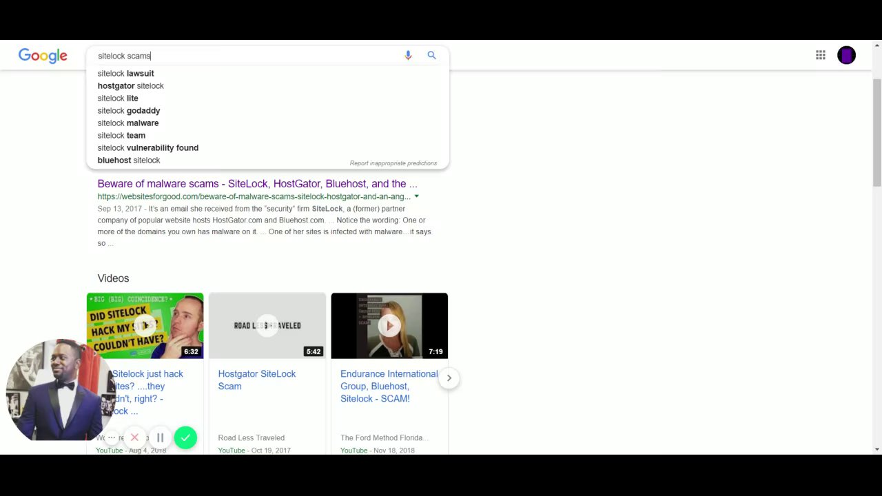Pause the recording with pause icon
882x496 pixels.
[x=160, y=437]
